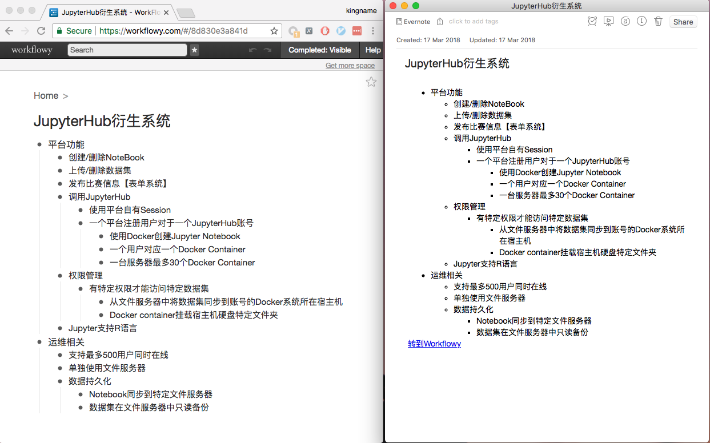Viewport: 710px width, 443px height.
Task: Click the kingname Chrome profile button
Action: pyautogui.click(x=362, y=10)
